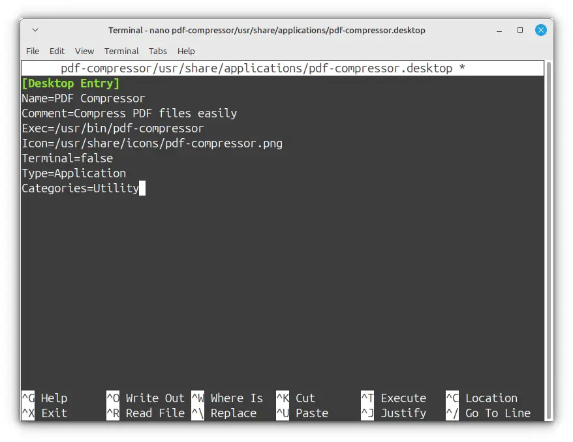Click the [Desktop Entry] header line

tap(70, 83)
